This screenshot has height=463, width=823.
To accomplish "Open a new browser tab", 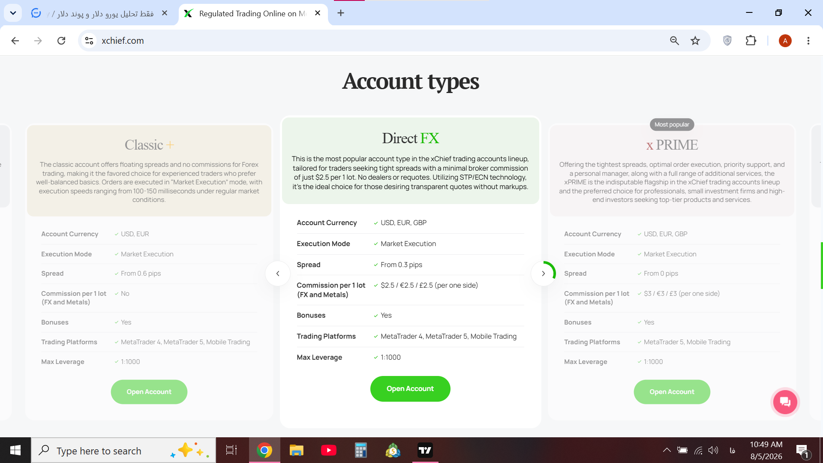I will pyautogui.click(x=341, y=13).
